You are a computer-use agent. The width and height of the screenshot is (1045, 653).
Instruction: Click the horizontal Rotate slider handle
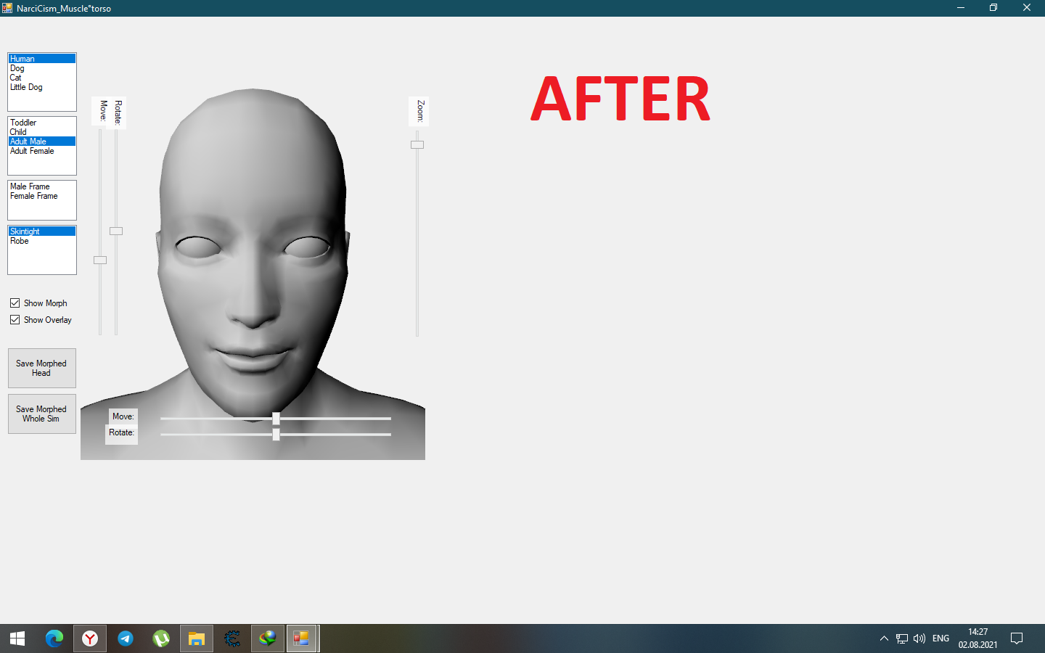(276, 435)
